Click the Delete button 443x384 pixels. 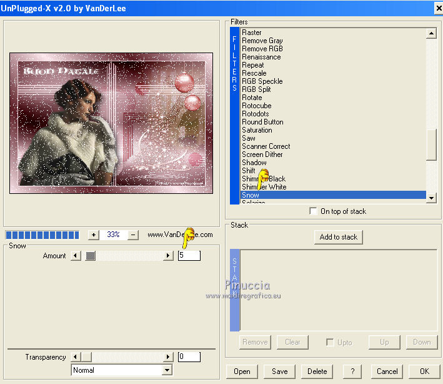point(317,371)
